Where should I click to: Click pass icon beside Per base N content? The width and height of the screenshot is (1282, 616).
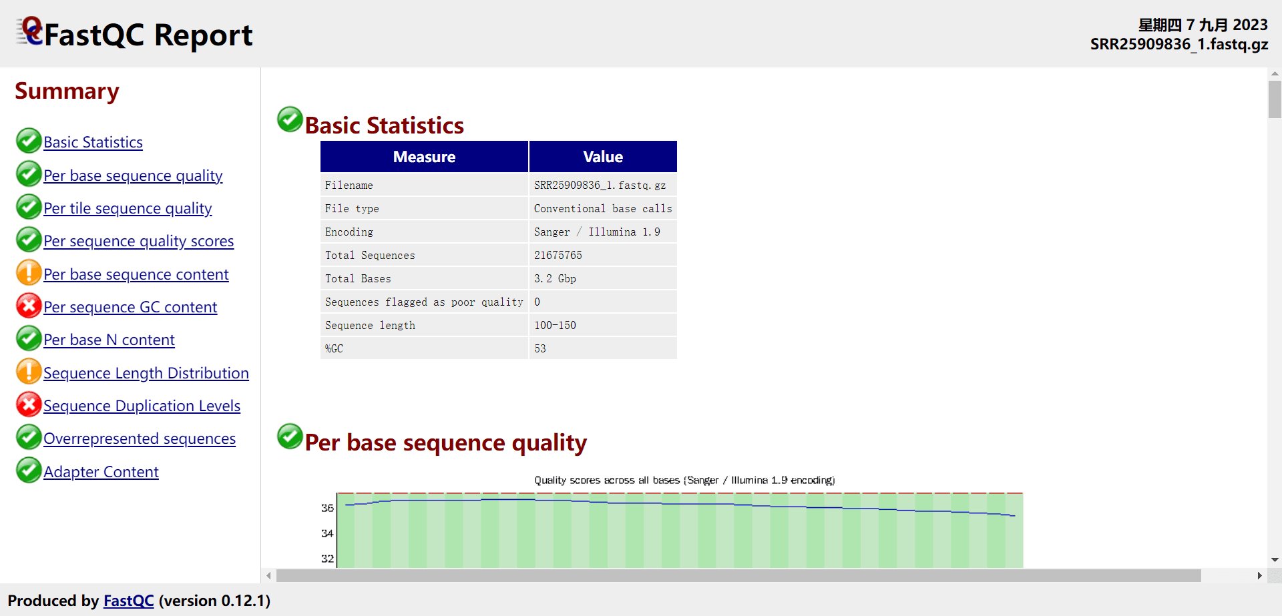tap(29, 338)
